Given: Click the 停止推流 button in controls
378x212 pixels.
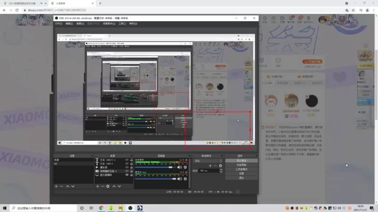Looking at the screenshot, I should tap(241, 161).
